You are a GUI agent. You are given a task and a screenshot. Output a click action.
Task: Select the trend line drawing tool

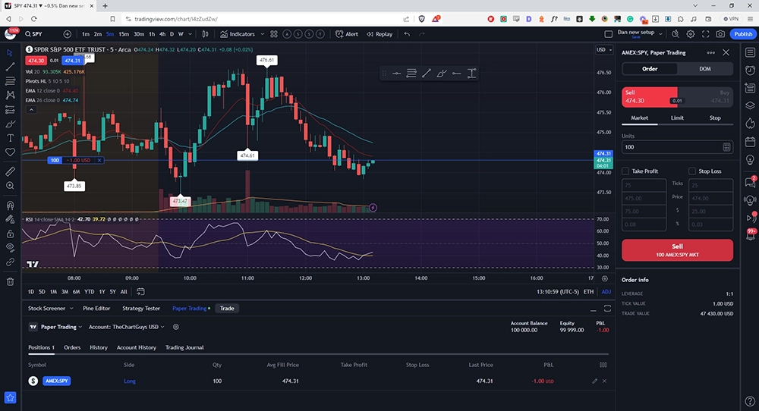click(x=10, y=67)
